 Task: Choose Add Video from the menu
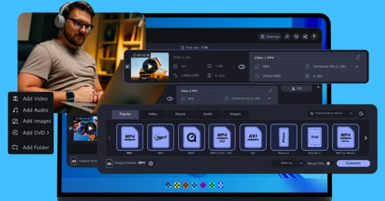(x=31, y=98)
